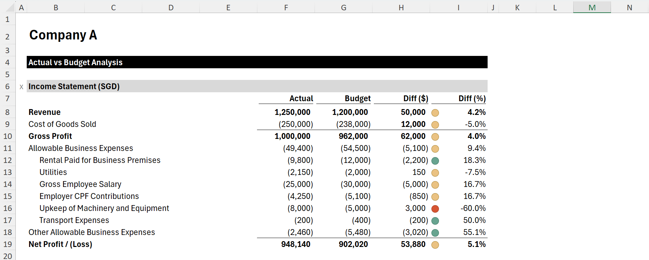
Task: Click the 50.0% transport variance cell
Action: pos(475,220)
